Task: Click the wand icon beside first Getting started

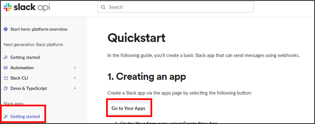Action: coord(6,57)
